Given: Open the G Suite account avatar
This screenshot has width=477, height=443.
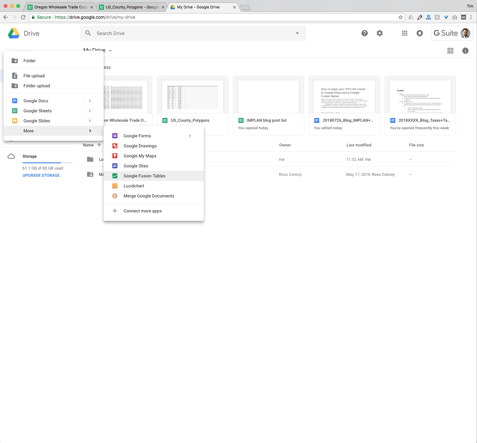Looking at the screenshot, I should tap(465, 33).
